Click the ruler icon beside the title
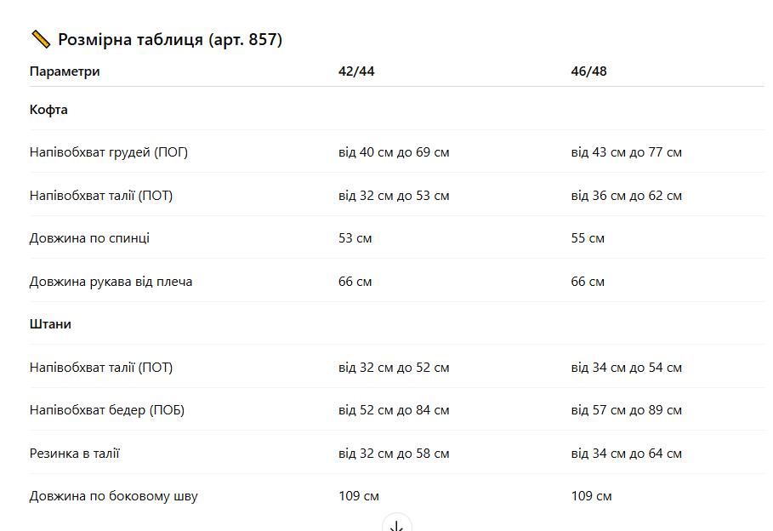 tap(41, 39)
